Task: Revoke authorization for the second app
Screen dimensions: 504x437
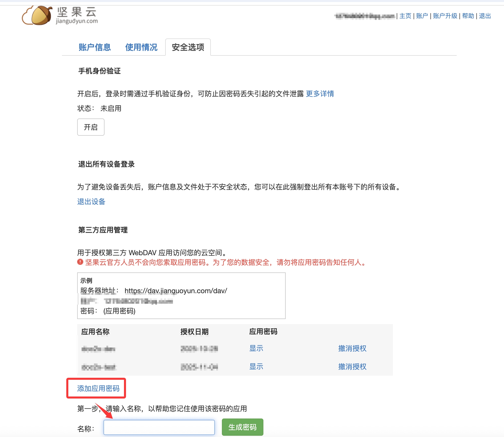Action: click(x=352, y=367)
